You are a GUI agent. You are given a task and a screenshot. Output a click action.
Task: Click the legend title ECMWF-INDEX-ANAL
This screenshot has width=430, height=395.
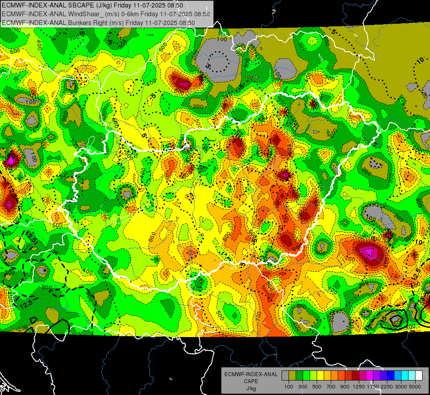[251, 374]
